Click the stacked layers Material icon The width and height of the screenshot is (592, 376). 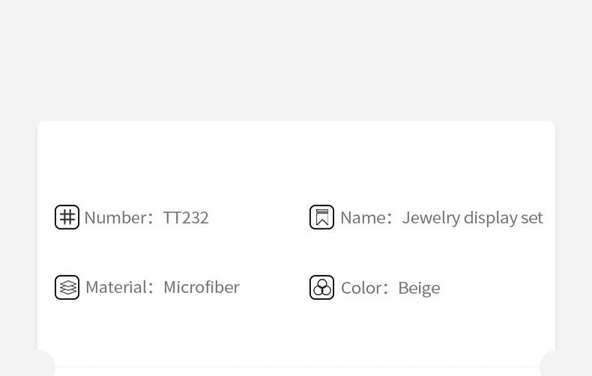67,288
